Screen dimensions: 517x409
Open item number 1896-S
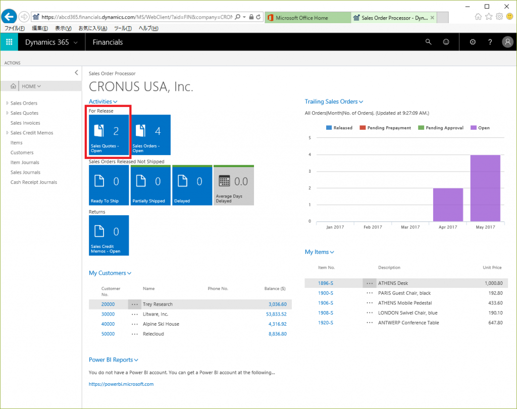(326, 283)
